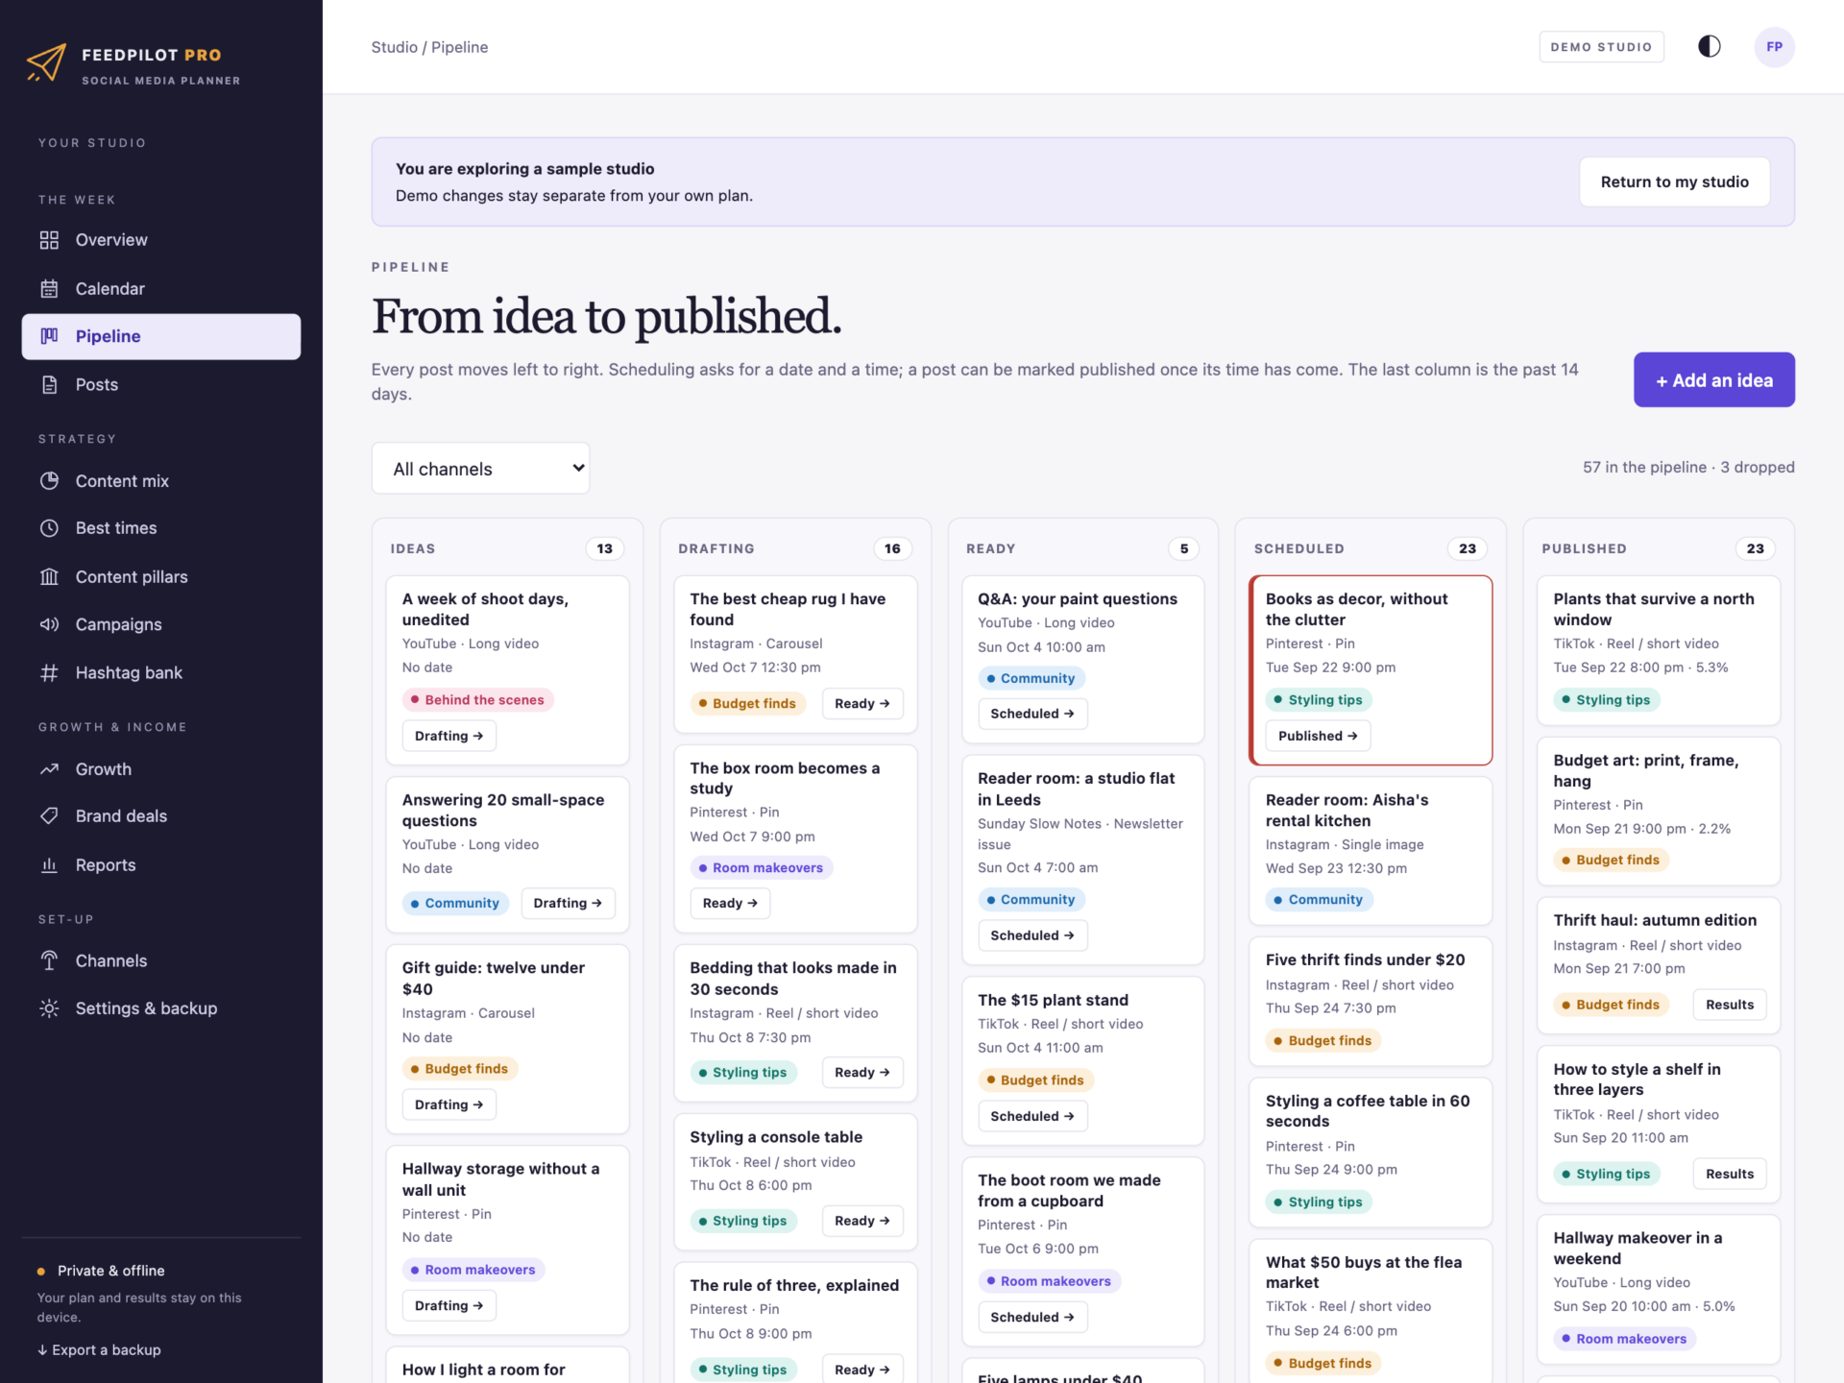Mark The box room becomes a study Ready
This screenshot has height=1383, width=1844.
pos(730,903)
